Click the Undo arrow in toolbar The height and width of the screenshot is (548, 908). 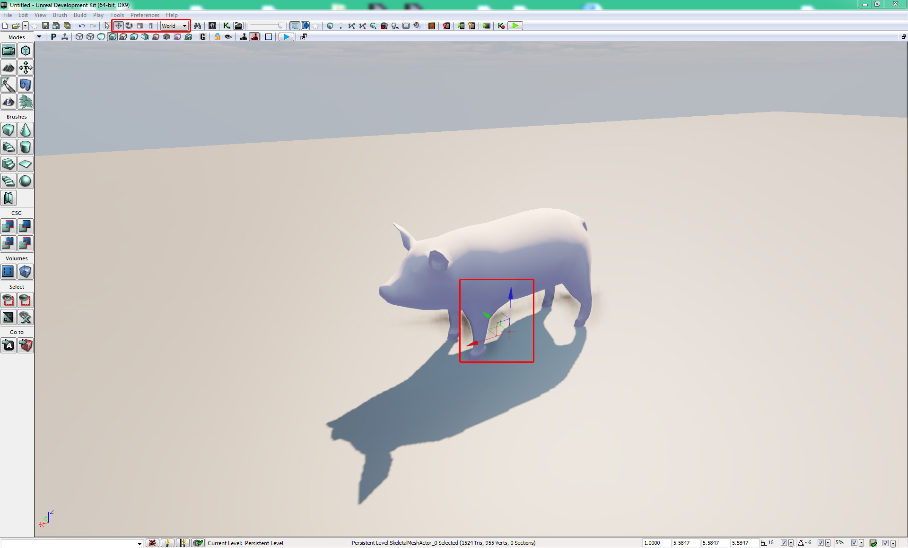coord(82,26)
